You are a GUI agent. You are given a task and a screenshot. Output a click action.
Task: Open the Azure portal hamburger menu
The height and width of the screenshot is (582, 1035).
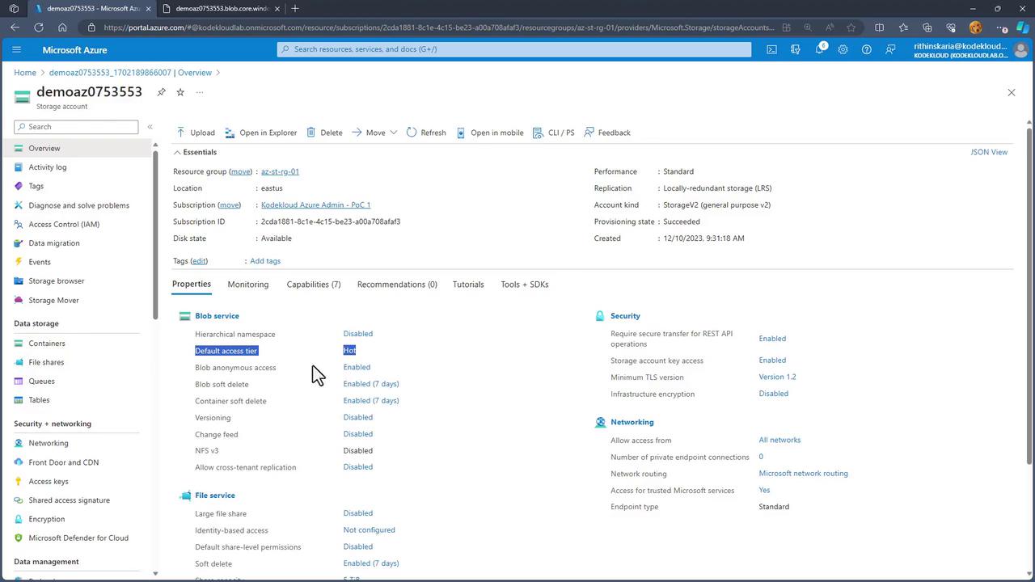pyautogui.click(x=16, y=49)
